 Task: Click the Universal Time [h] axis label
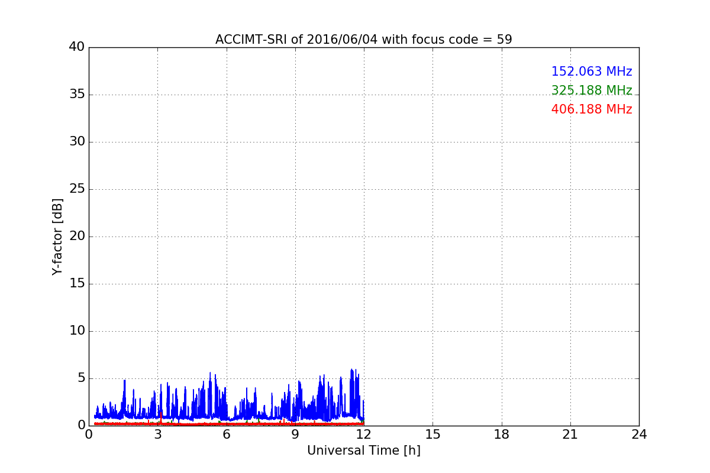point(363,451)
